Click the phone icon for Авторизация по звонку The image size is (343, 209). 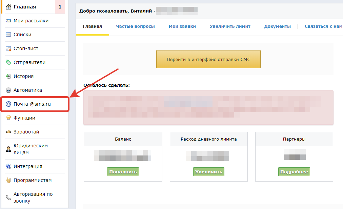8,197
